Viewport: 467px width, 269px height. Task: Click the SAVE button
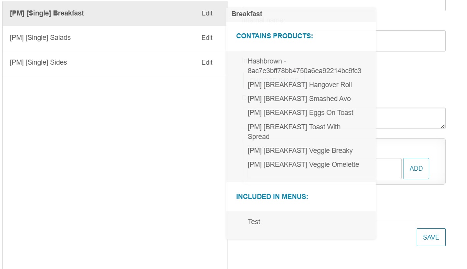pos(431,237)
